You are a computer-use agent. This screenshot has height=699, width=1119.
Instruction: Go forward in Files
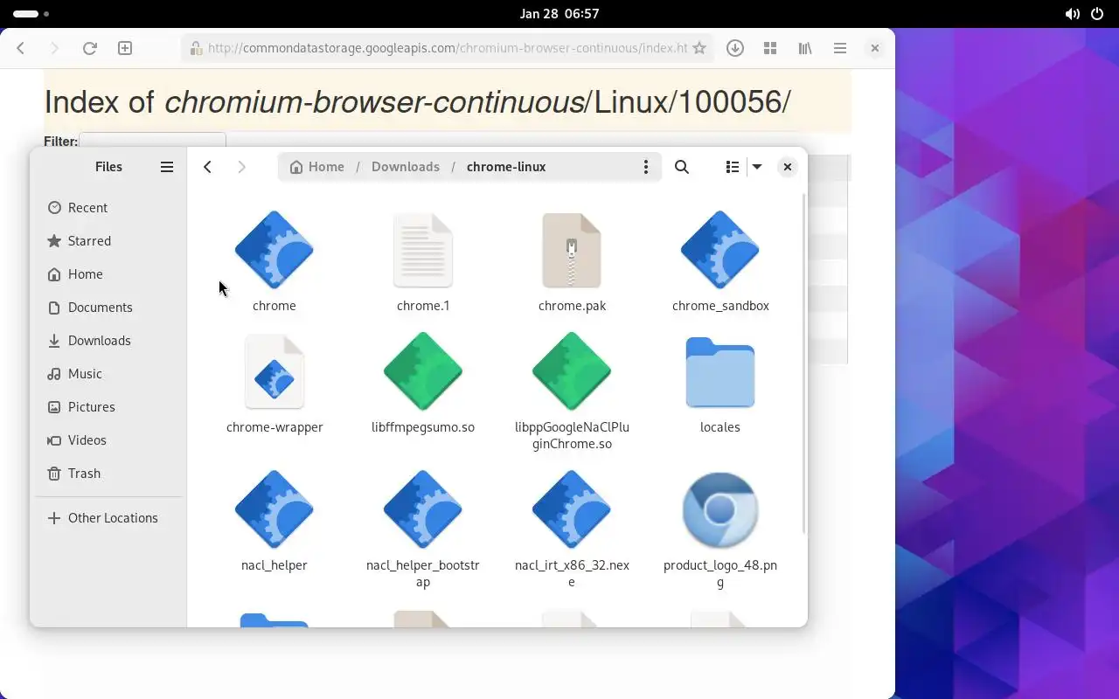[242, 167]
